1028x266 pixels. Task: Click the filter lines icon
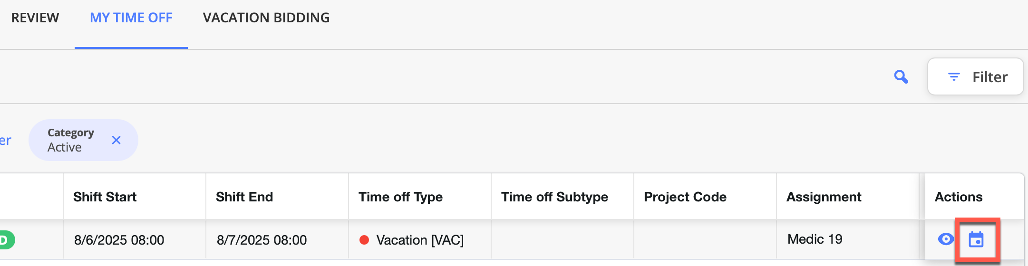point(954,77)
